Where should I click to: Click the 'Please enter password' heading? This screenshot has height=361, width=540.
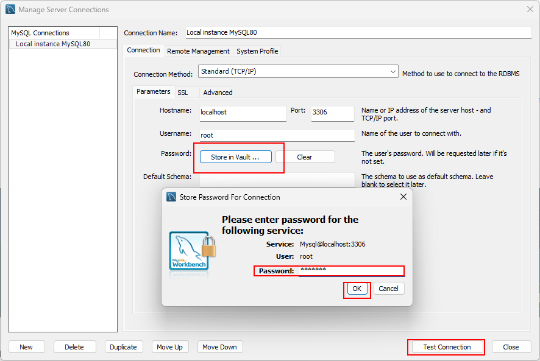tap(290, 225)
